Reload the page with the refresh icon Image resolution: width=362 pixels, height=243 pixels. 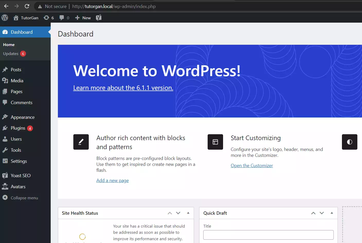[27, 6]
